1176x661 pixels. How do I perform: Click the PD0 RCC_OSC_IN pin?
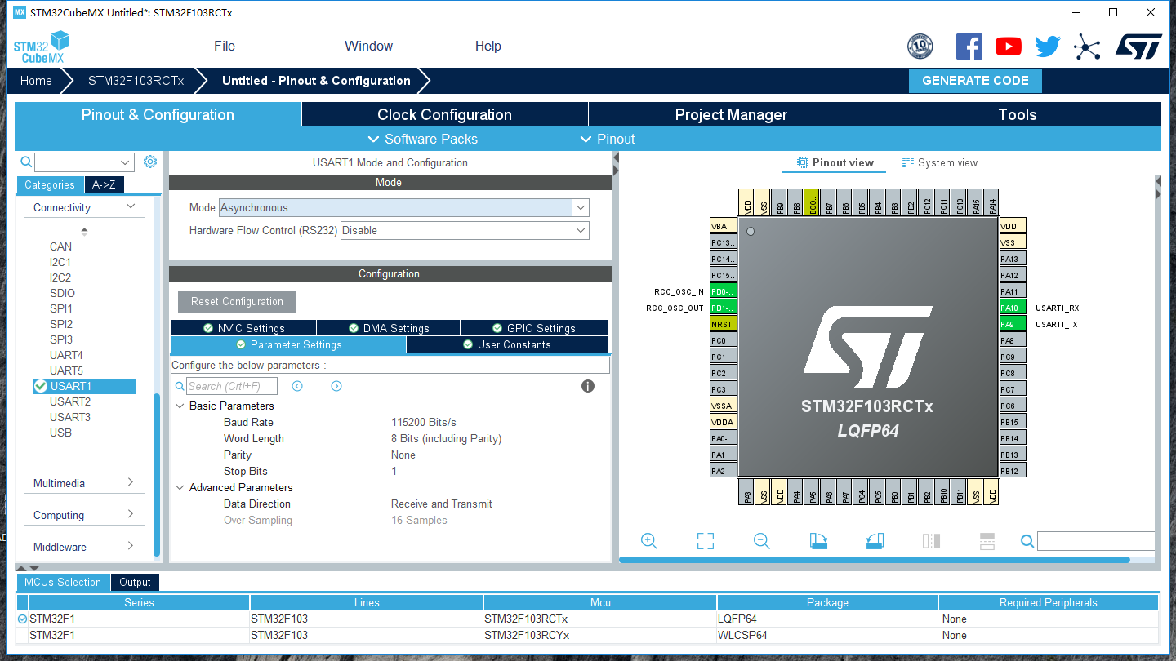(x=723, y=291)
